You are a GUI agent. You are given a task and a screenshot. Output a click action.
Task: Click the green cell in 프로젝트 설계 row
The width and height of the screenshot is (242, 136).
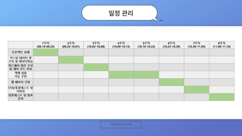click(46, 52)
